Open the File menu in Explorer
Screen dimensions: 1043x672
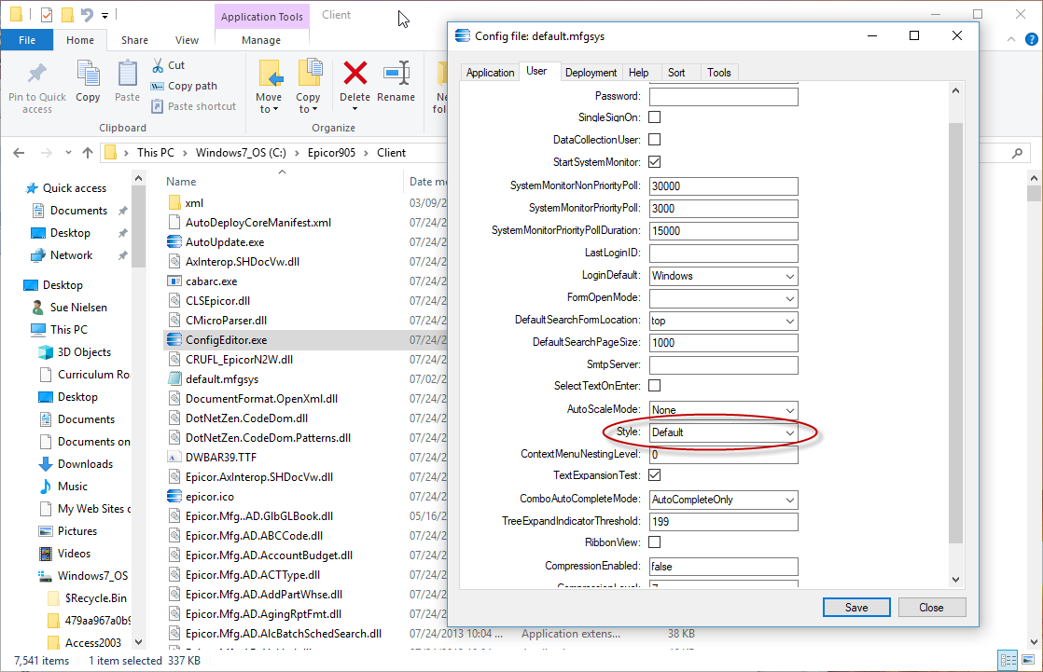pos(27,40)
